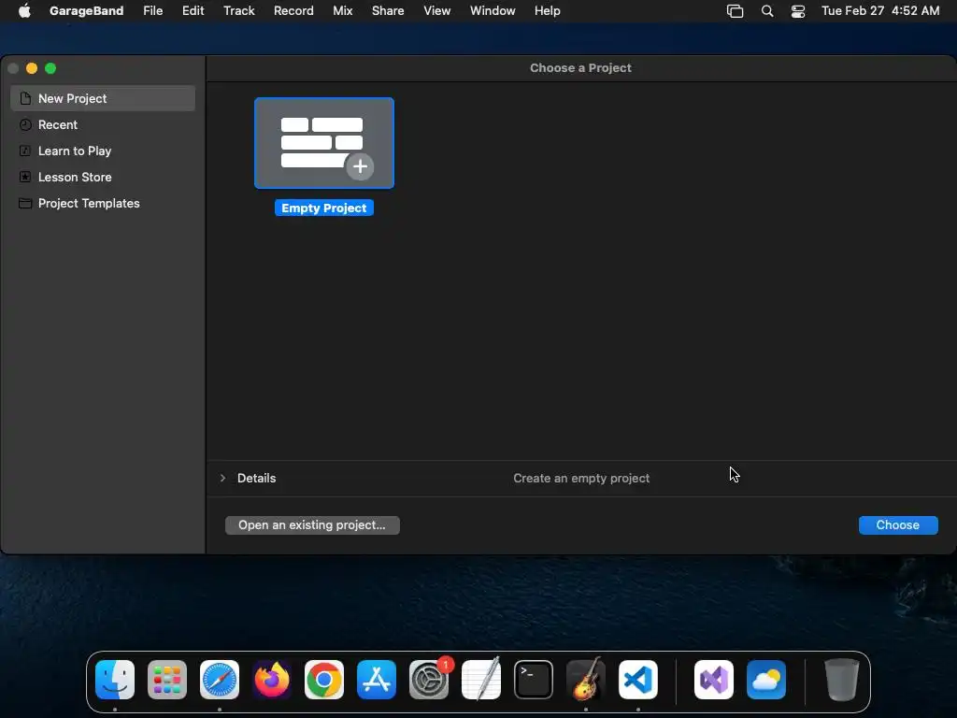Click the Learn to Play note icon
Viewport: 957px width, 718px height.
click(x=25, y=151)
